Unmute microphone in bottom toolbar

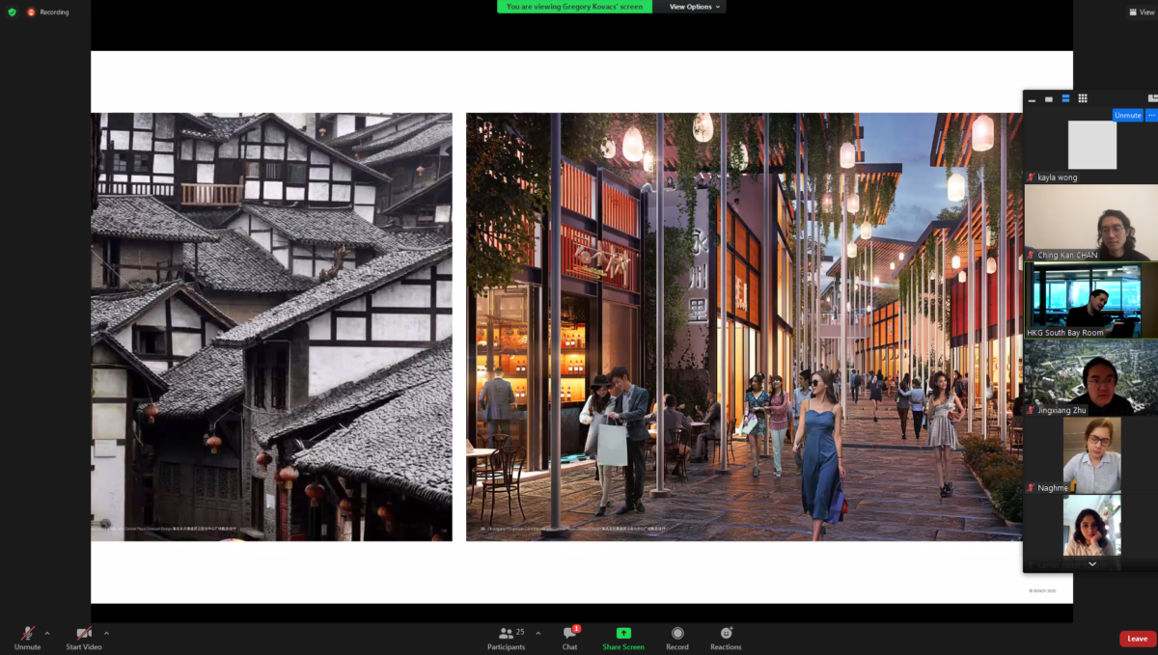[27, 635]
